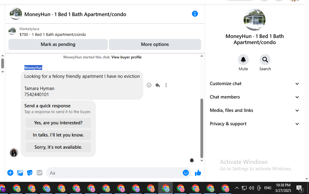Image resolution: width=309 pixels, height=194 pixels.
Task: Click chat scrollbar down arrow
Action: (202, 161)
